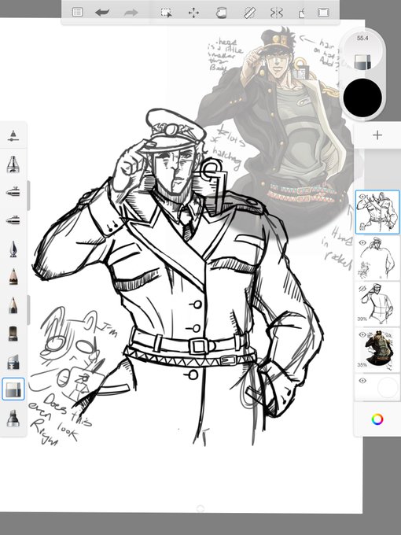Viewport: 401px width, 535px height.
Task: Redo the undone stroke
Action: coord(131,13)
